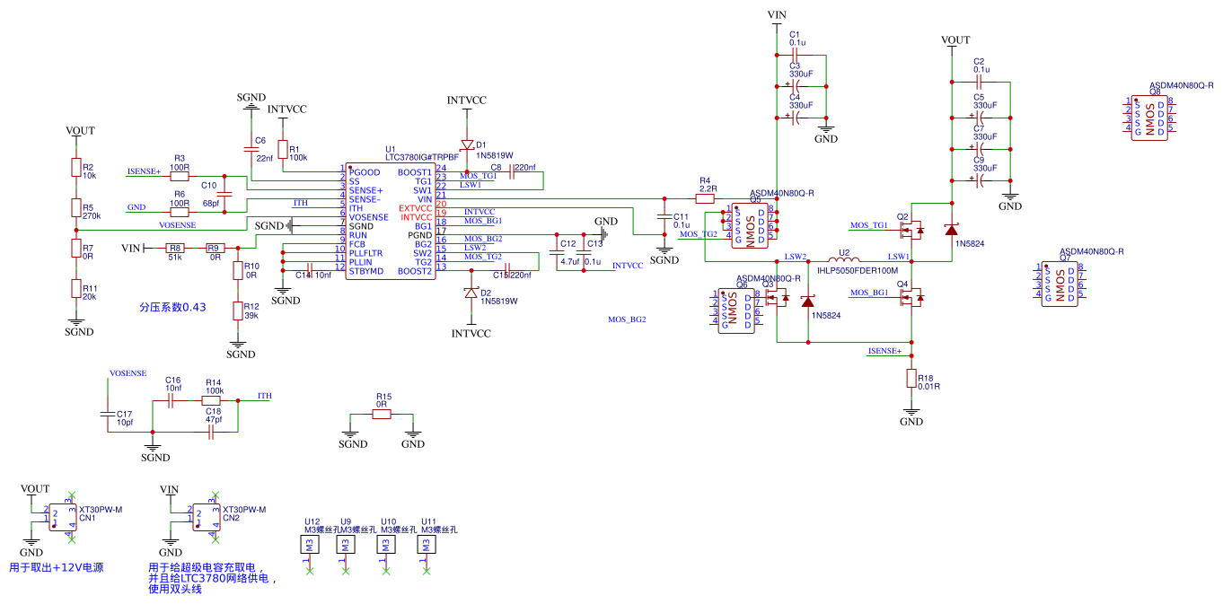Click the U12 M3 screw hole symbol
1223x604 pixels.
[x=310, y=545]
